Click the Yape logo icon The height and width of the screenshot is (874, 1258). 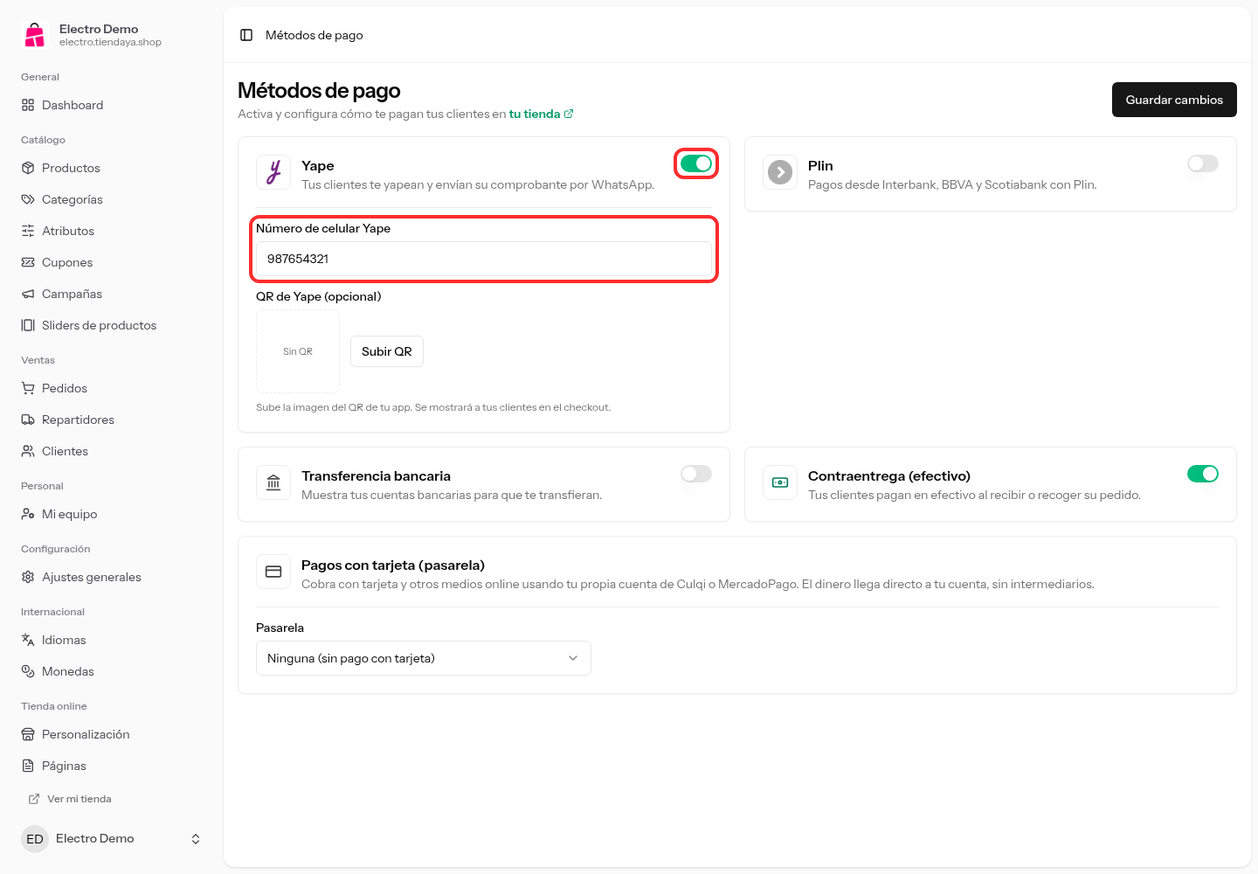273,172
